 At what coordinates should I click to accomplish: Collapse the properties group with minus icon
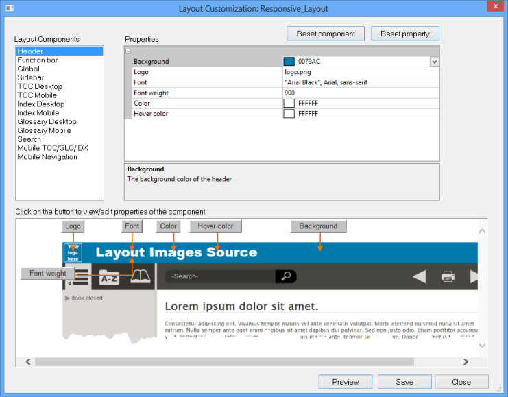coord(128,51)
